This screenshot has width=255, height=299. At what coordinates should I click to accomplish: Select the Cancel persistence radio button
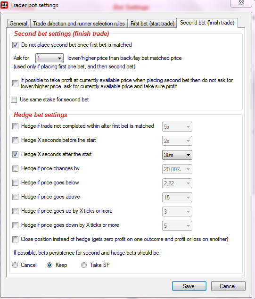point(15,265)
